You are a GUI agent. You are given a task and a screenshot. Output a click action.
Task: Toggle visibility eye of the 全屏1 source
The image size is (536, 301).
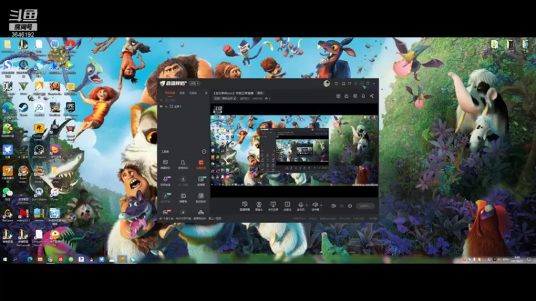[161, 106]
